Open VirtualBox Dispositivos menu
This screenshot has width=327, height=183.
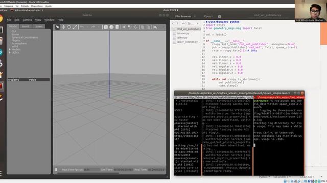[37, 6]
